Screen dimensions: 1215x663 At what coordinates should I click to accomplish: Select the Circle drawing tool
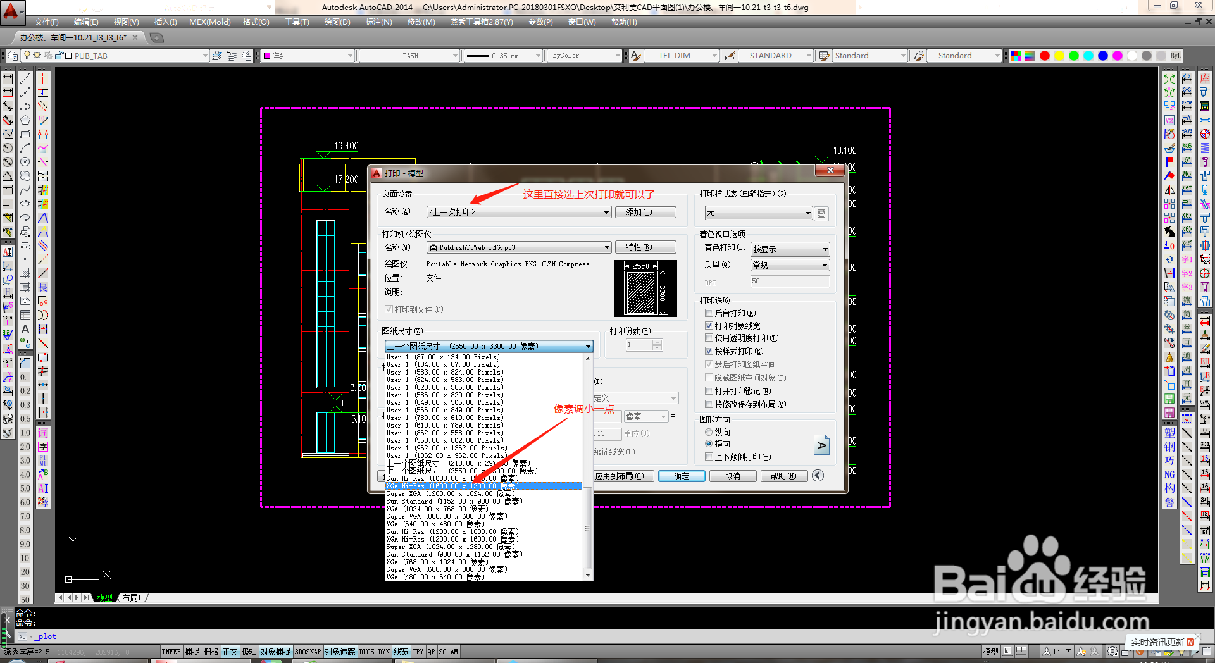(25, 162)
